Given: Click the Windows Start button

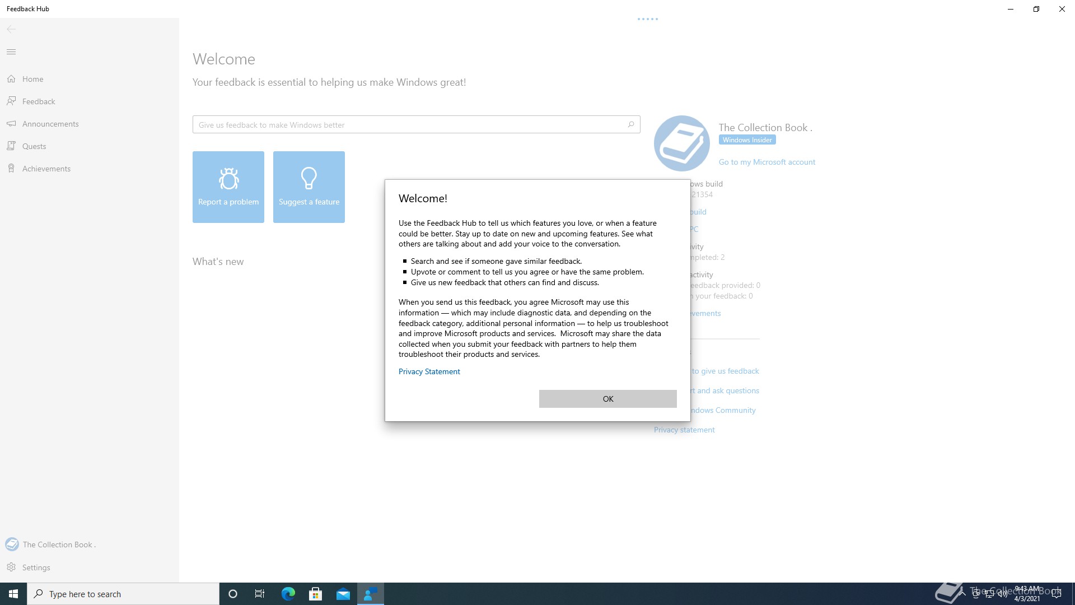Looking at the screenshot, I should pyautogui.click(x=13, y=594).
